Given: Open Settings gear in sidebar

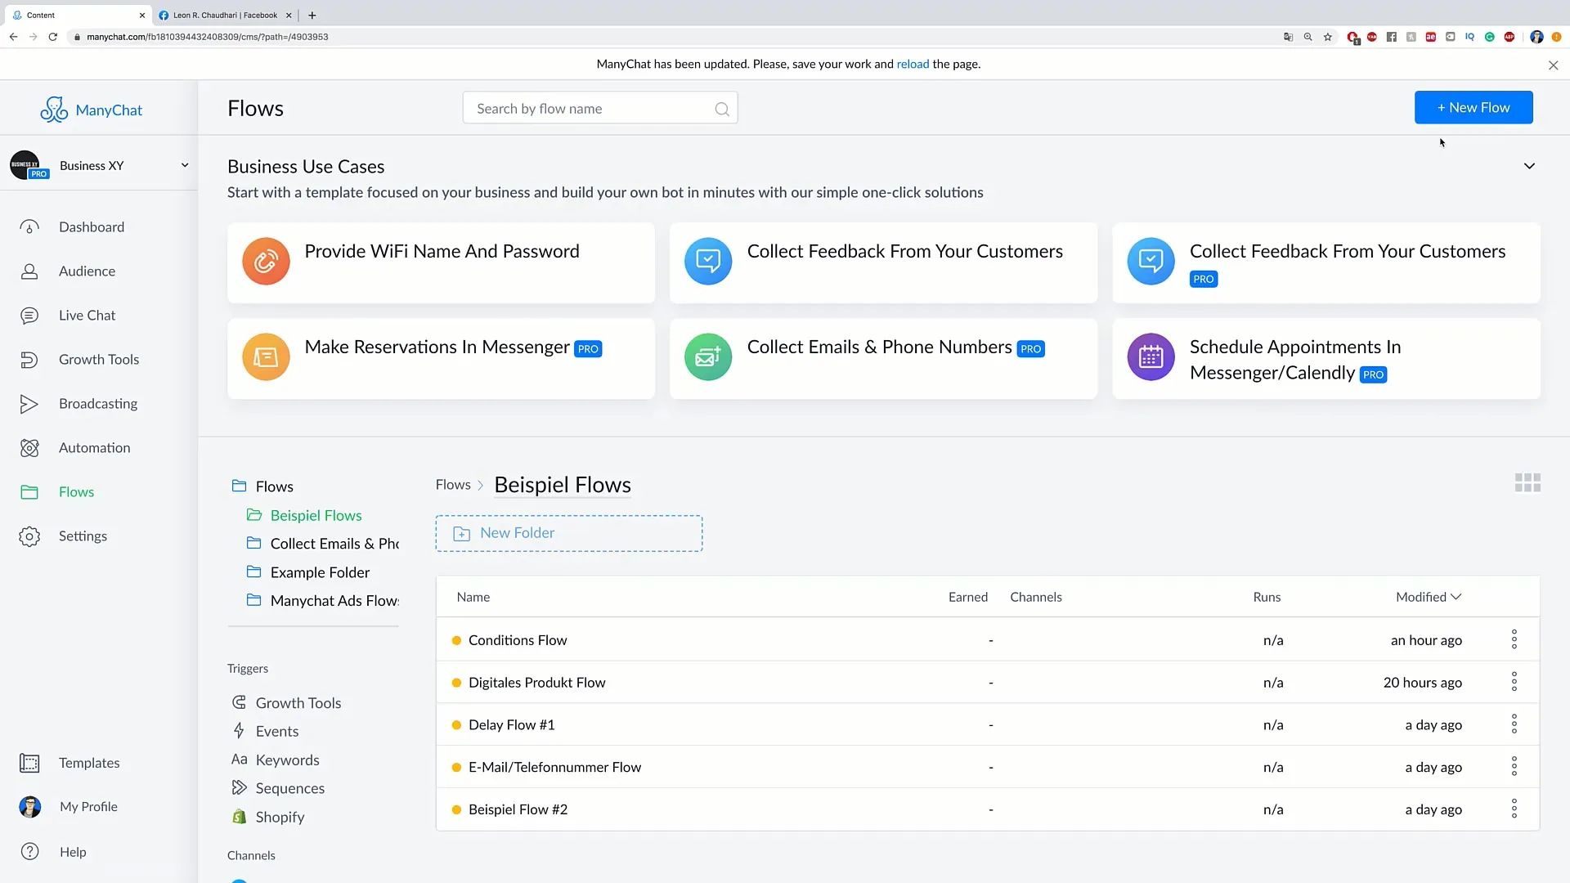Looking at the screenshot, I should tap(29, 536).
